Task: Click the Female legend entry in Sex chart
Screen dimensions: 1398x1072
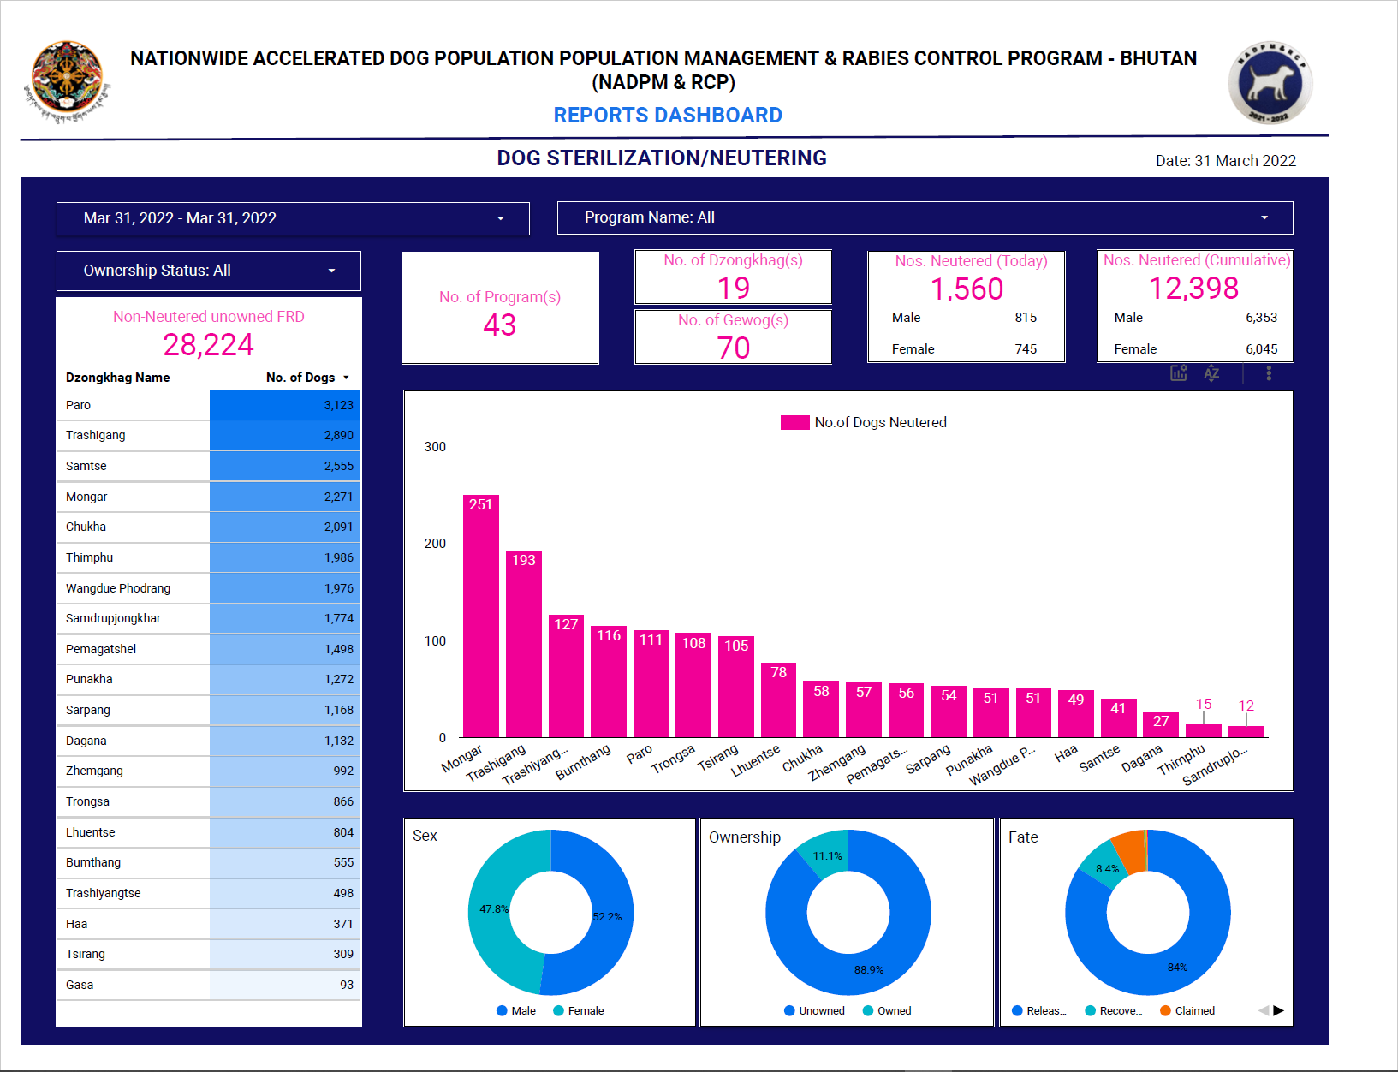Action: [x=579, y=1010]
